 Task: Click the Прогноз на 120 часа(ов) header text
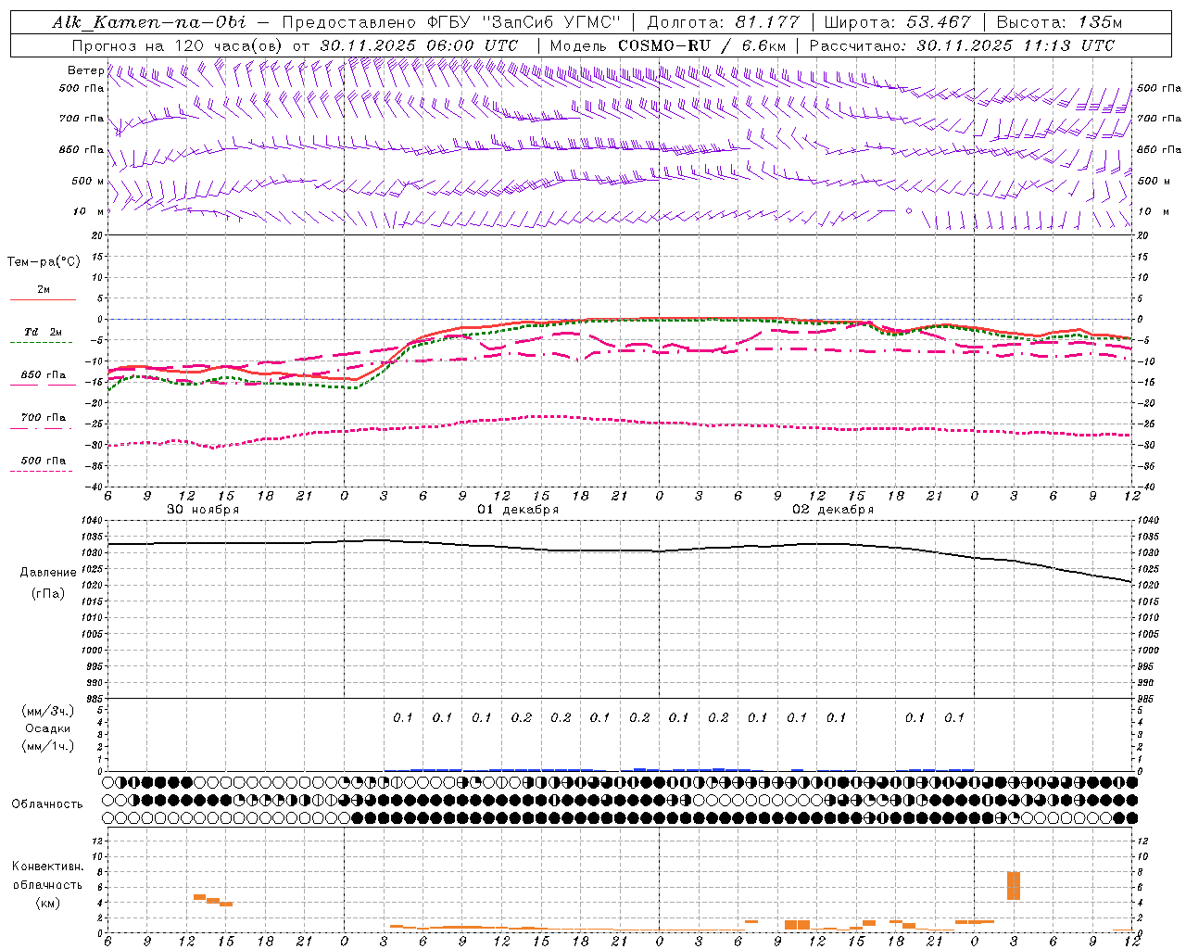point(179,45)
